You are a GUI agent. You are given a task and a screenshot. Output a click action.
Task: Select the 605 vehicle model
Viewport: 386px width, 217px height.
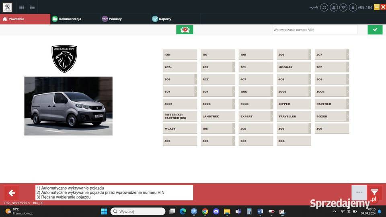tap(256, 141)
